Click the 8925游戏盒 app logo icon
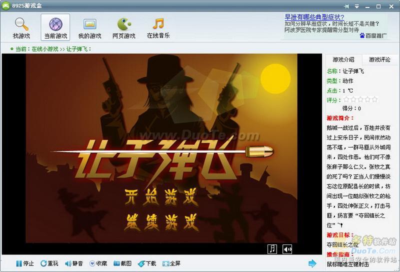 5,5
